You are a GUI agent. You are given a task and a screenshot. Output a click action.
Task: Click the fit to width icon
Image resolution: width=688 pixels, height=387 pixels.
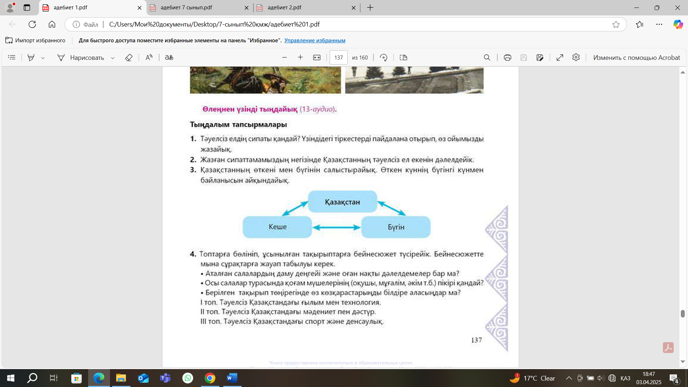click(317, 57)
